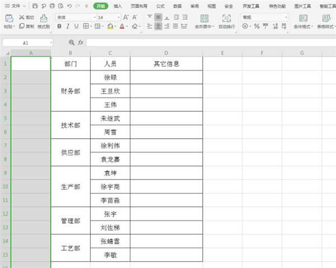Click the 自动换行 wrap text button
The image size is (336, 268).
(x=227, y=21)
